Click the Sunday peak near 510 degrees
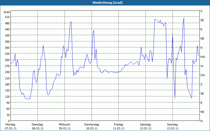Image resolution: width=210 pixels, height=131 pixels. [184, 18]
